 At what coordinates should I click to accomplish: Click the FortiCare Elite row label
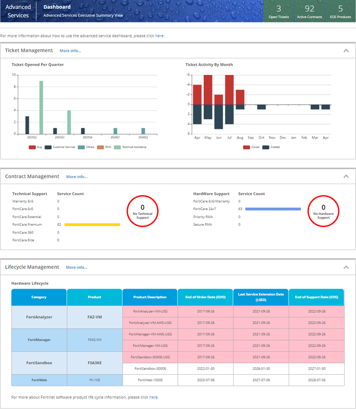[x=23, y=240]
